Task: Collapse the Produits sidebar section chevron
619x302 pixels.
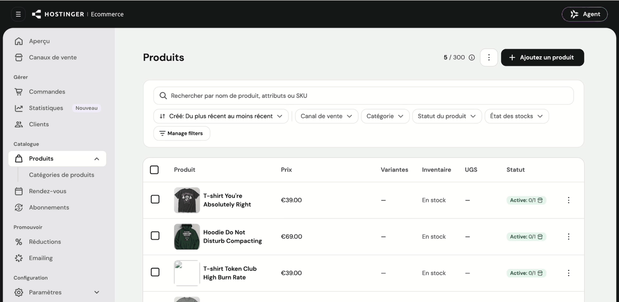Action: tap(97, 159)
